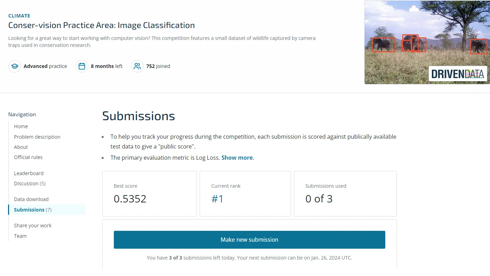The image size is (490, 276).
Task: Click the CLIMATE category label
Action: coord(19,16)
